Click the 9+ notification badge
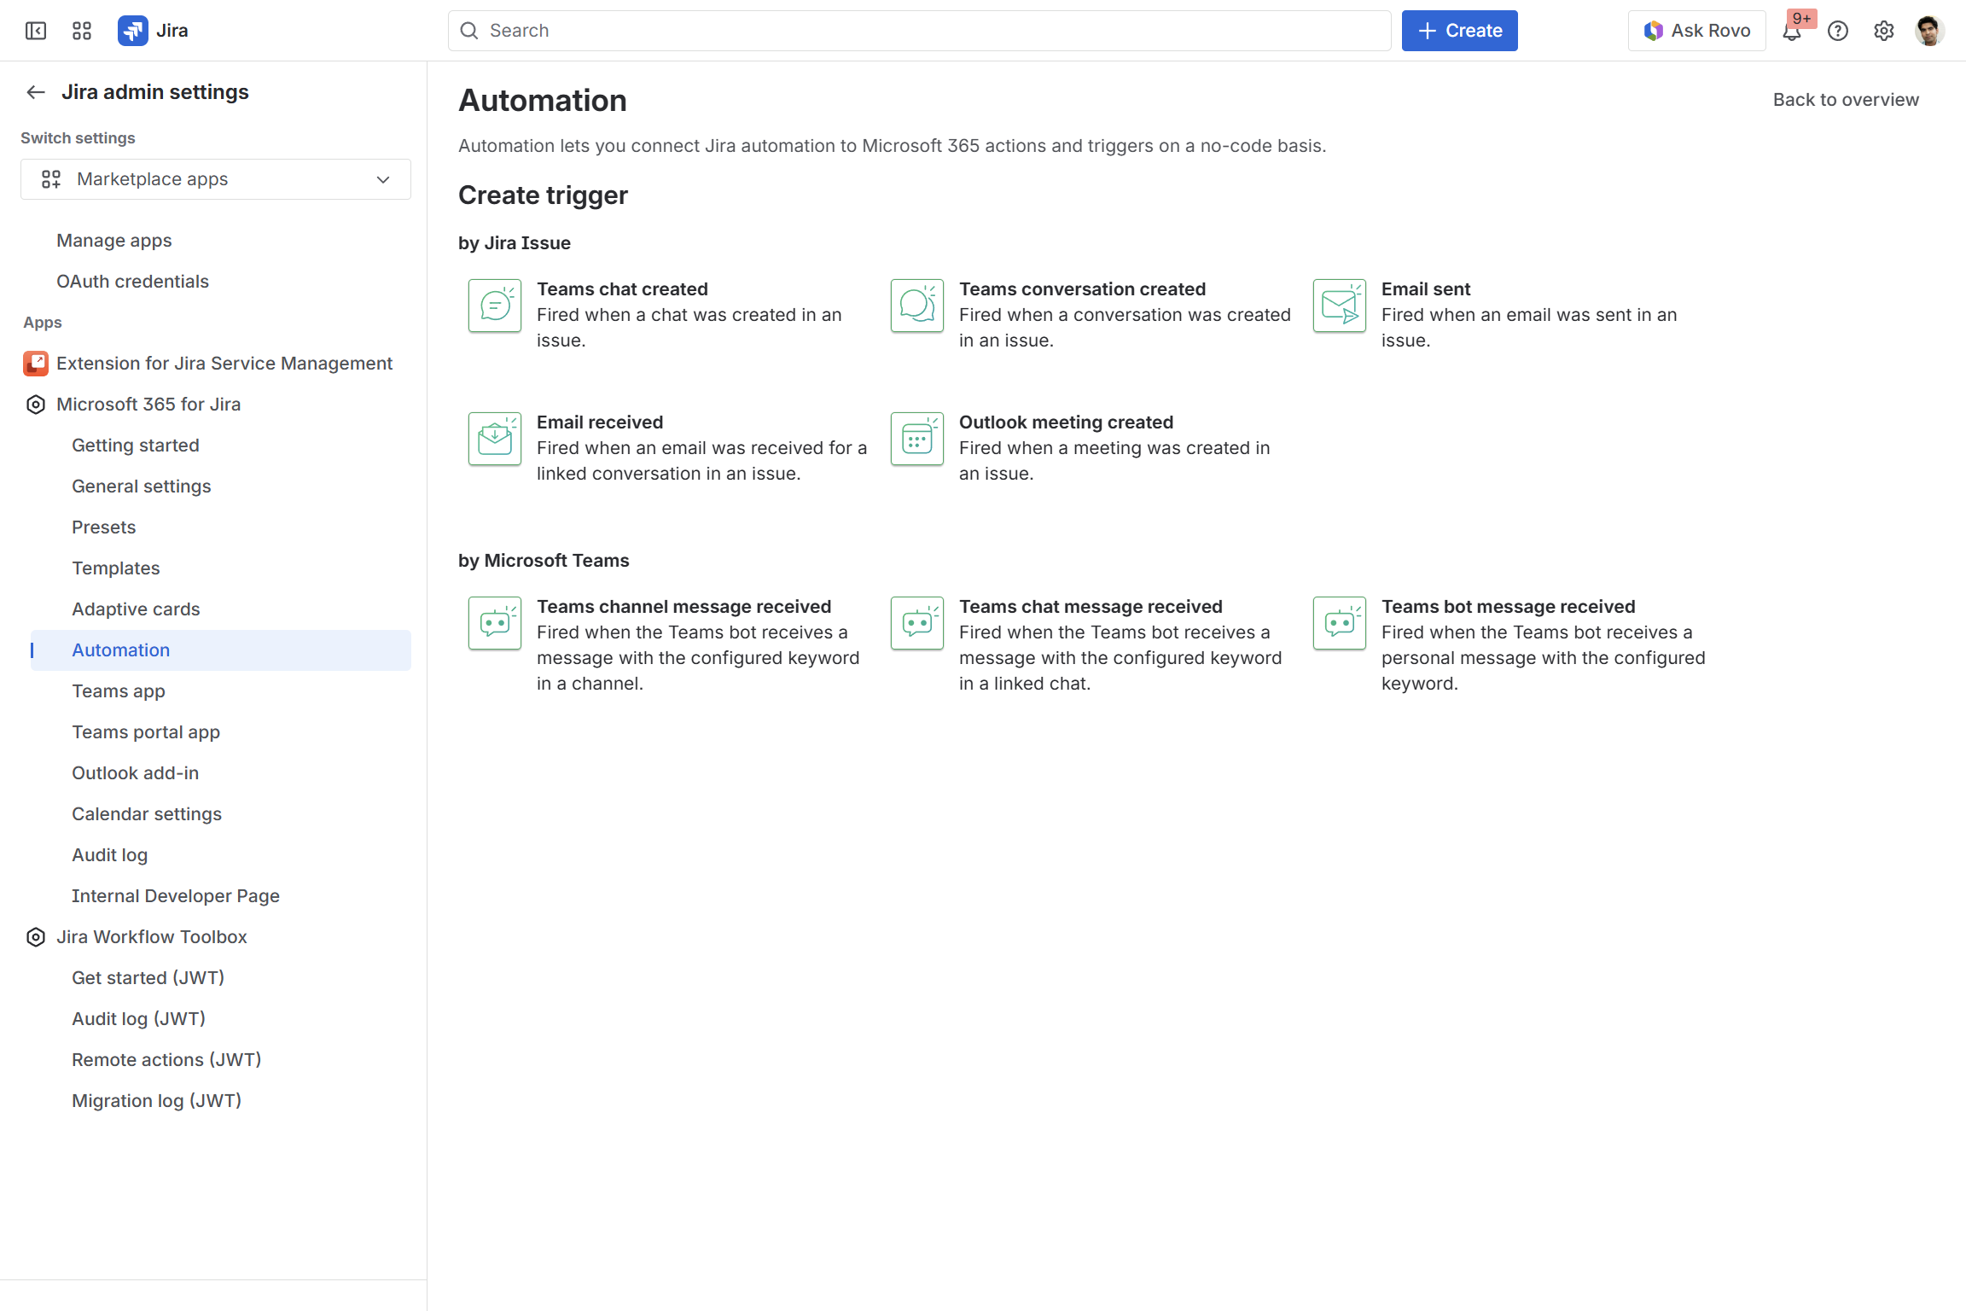 (1802, 19)
